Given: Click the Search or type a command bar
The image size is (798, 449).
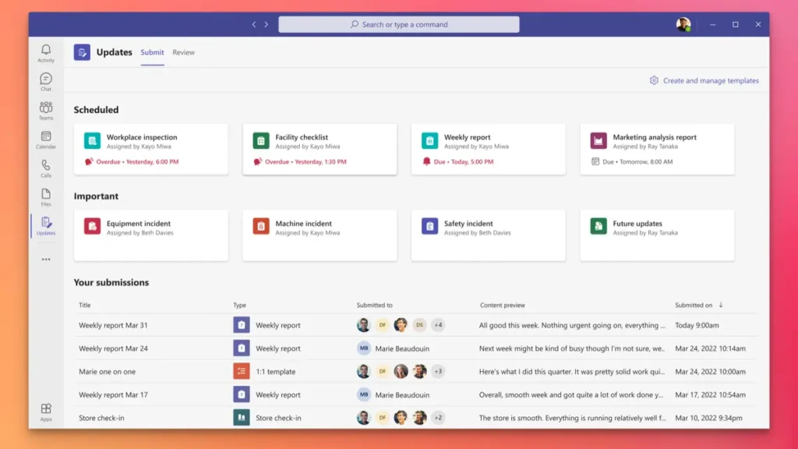Looking at the screenshot, I should click(x=399, y=23).
